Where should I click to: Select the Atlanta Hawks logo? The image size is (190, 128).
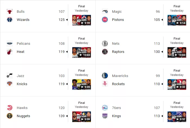tap(9, 108)
